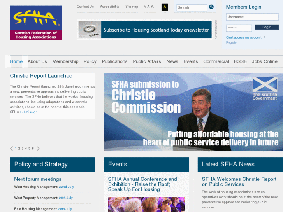
Task: Open the Membership menu
Action: point(65,61)
